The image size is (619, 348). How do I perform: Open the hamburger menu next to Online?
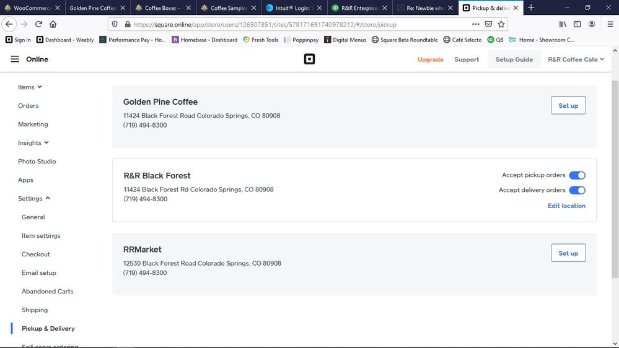(15, 59)
